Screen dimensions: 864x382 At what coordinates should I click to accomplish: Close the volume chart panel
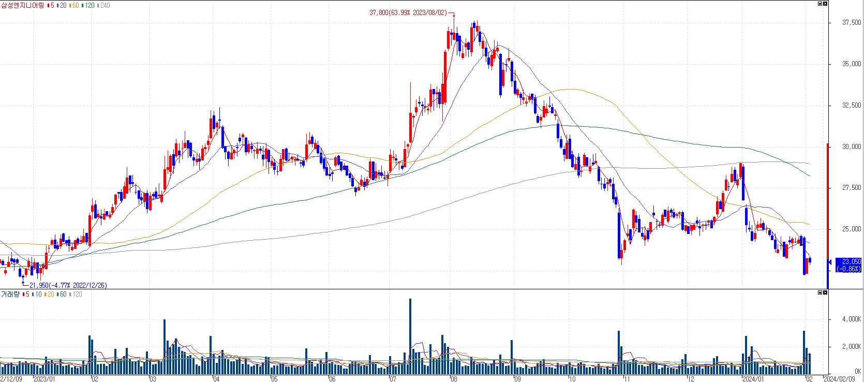(825, 292)
